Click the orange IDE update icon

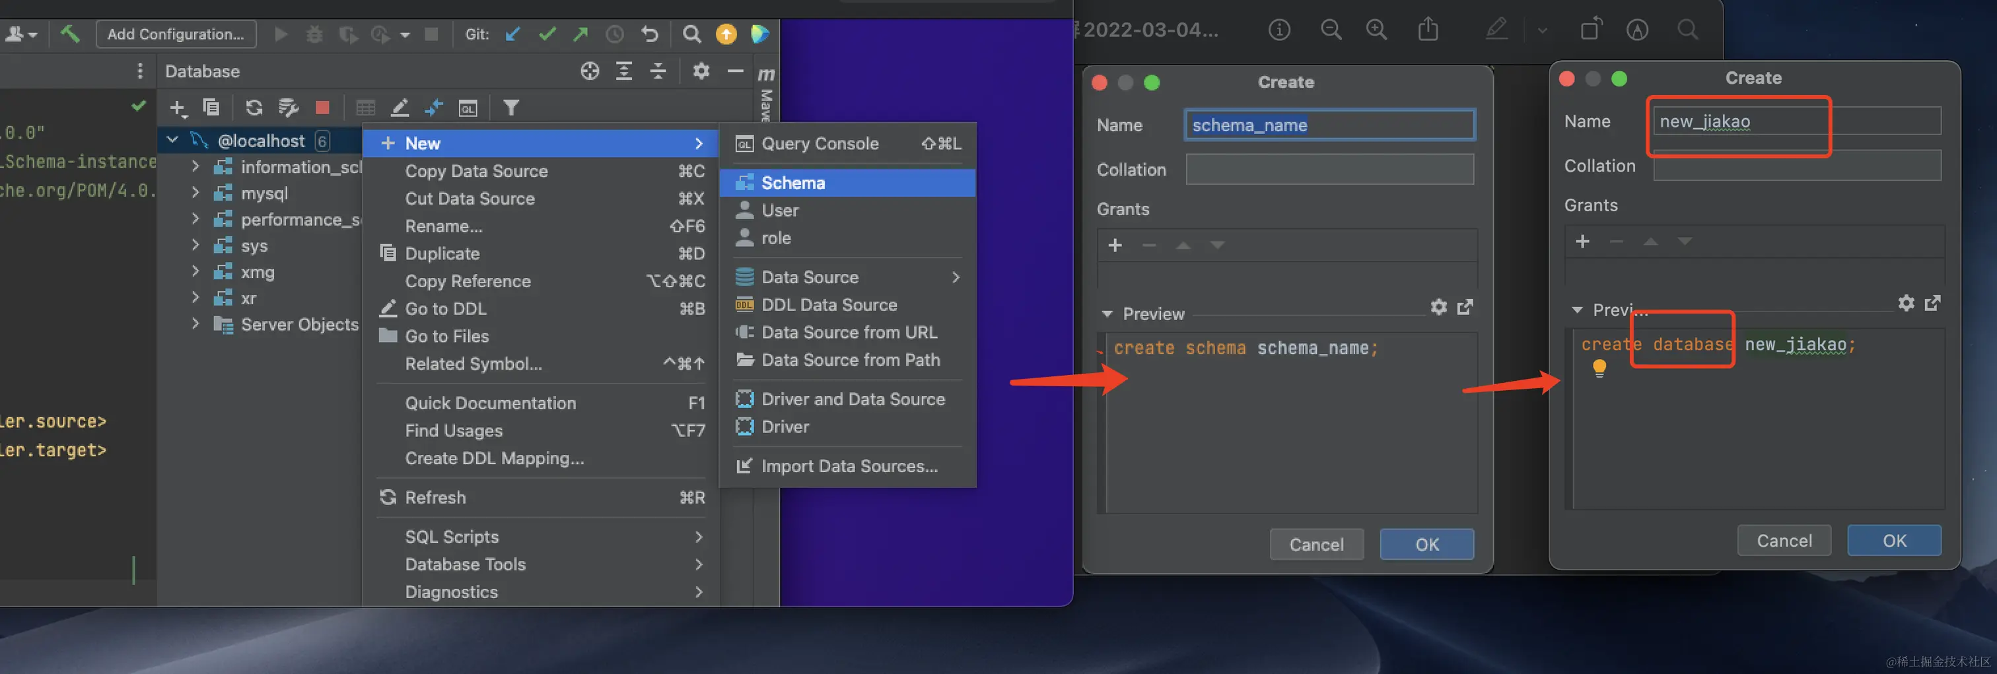726,34
